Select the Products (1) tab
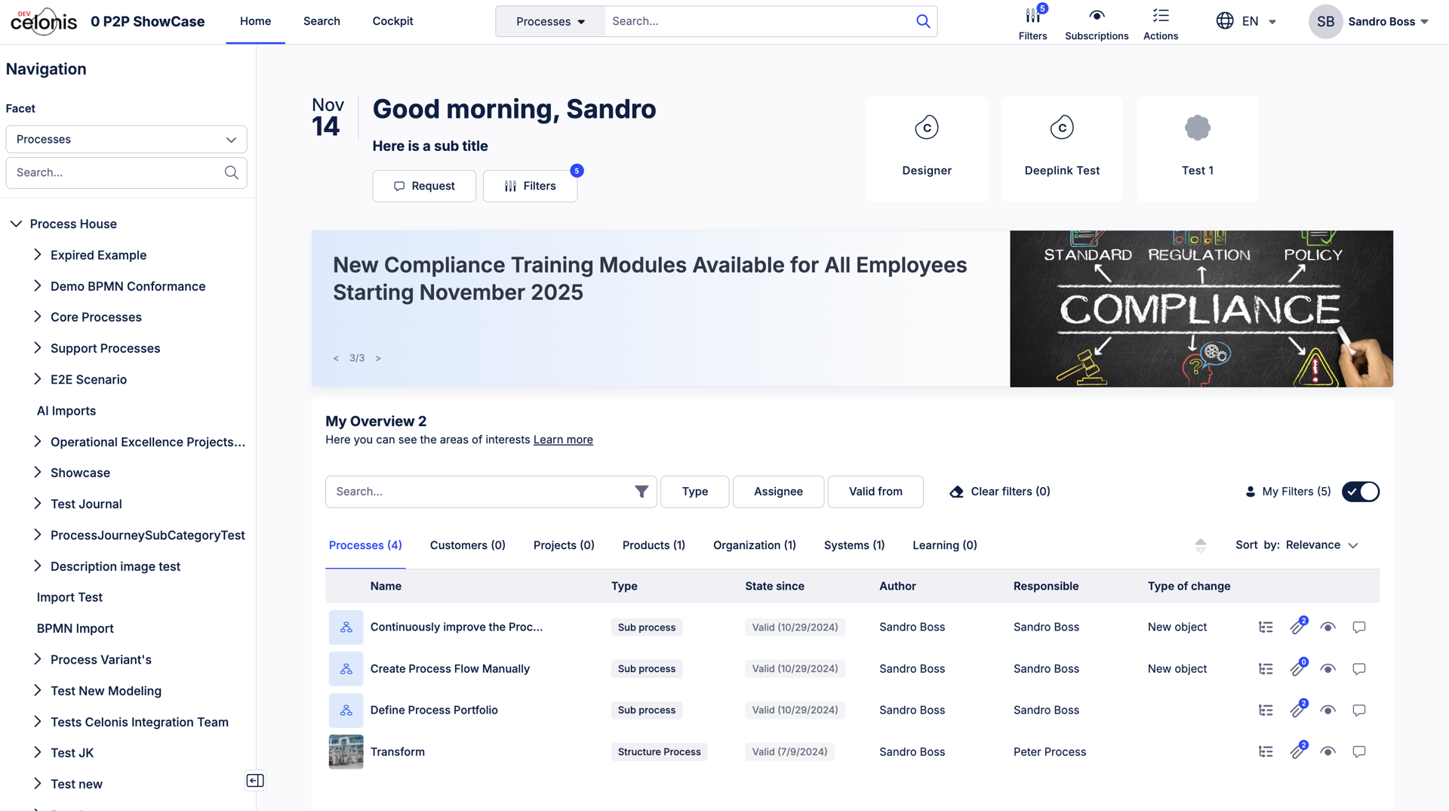The image size is (1449, 811). [x=654, y=545]
